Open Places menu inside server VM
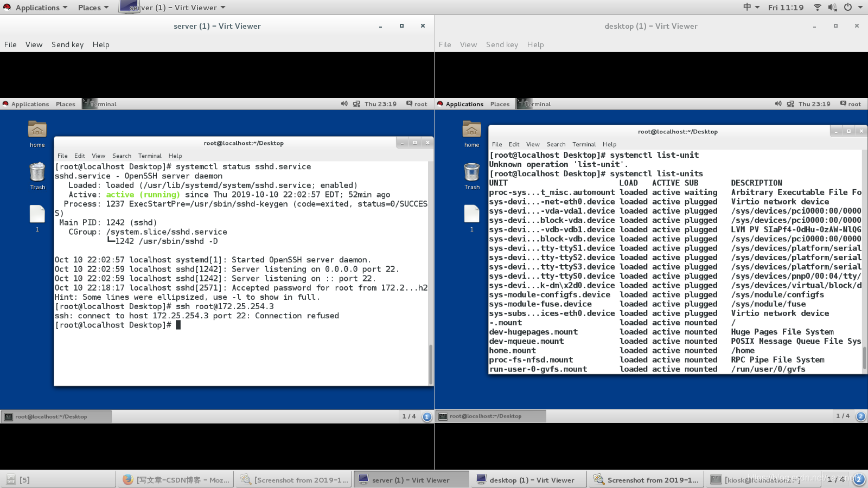The width and height of the screenshot is (868, 488). [x=66, y=104]
